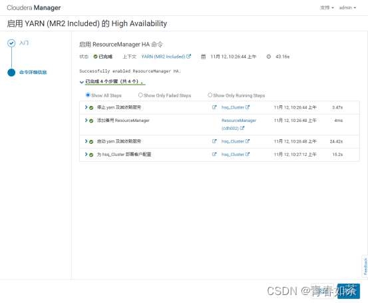Click the 11月 12, 10:27:12 上午 timestamp

click(295, 154)
